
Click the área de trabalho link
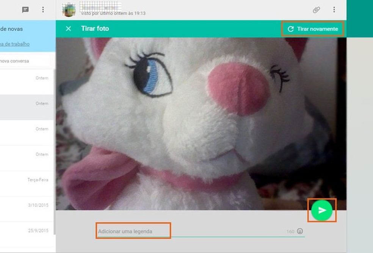tap(15, 44)
